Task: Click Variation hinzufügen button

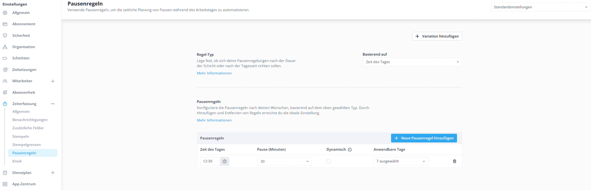Action: coord(437,36)
